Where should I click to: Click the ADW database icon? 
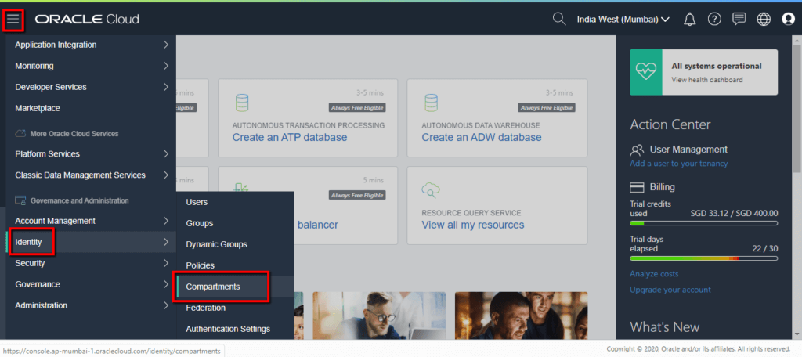[x=432, y=103]
